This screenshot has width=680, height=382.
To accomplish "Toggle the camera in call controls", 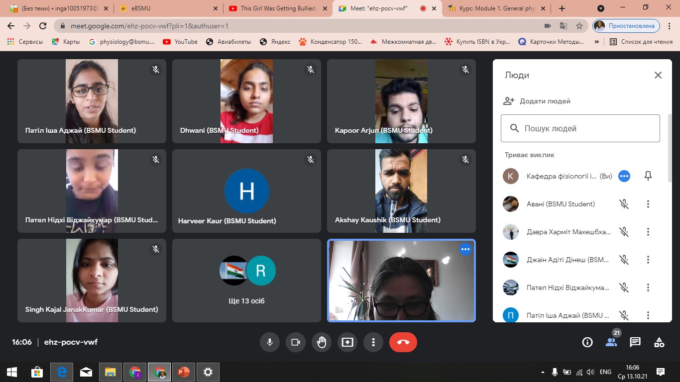I will [296, 342].
